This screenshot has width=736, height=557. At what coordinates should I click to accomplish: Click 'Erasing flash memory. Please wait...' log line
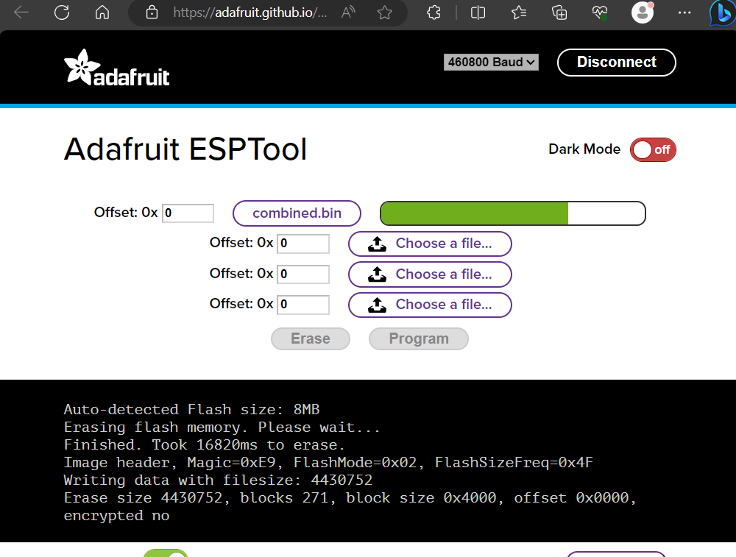click(222, 427)
